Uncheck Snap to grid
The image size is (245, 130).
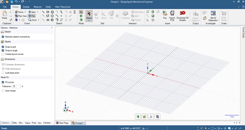3,47
